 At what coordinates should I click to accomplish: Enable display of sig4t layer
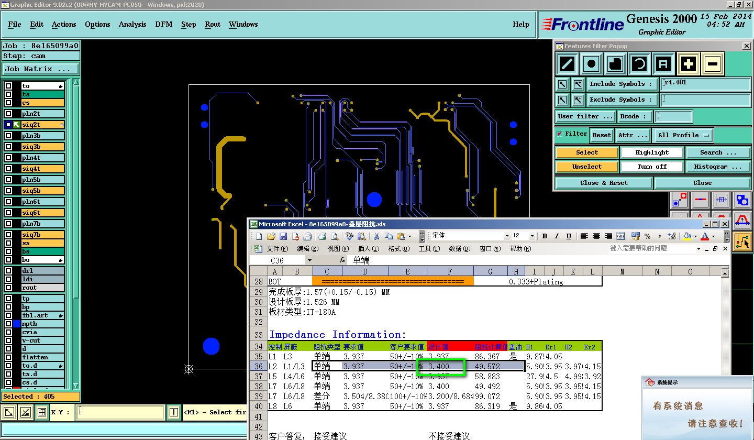coord(8,169)
